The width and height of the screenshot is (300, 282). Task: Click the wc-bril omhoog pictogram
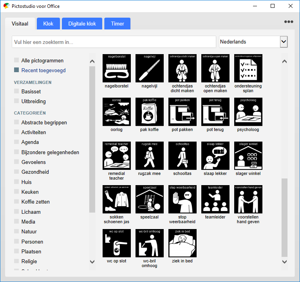click(x=150, y=243)
